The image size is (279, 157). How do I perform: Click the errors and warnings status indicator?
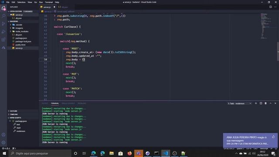[x=6, y=148]
